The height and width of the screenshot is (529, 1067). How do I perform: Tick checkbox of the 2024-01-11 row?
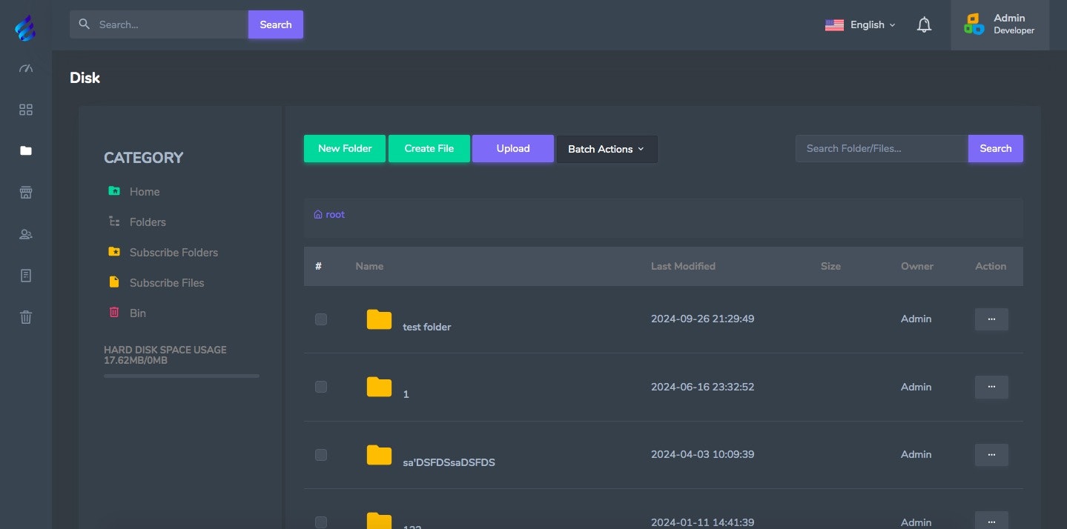point(321,522)
